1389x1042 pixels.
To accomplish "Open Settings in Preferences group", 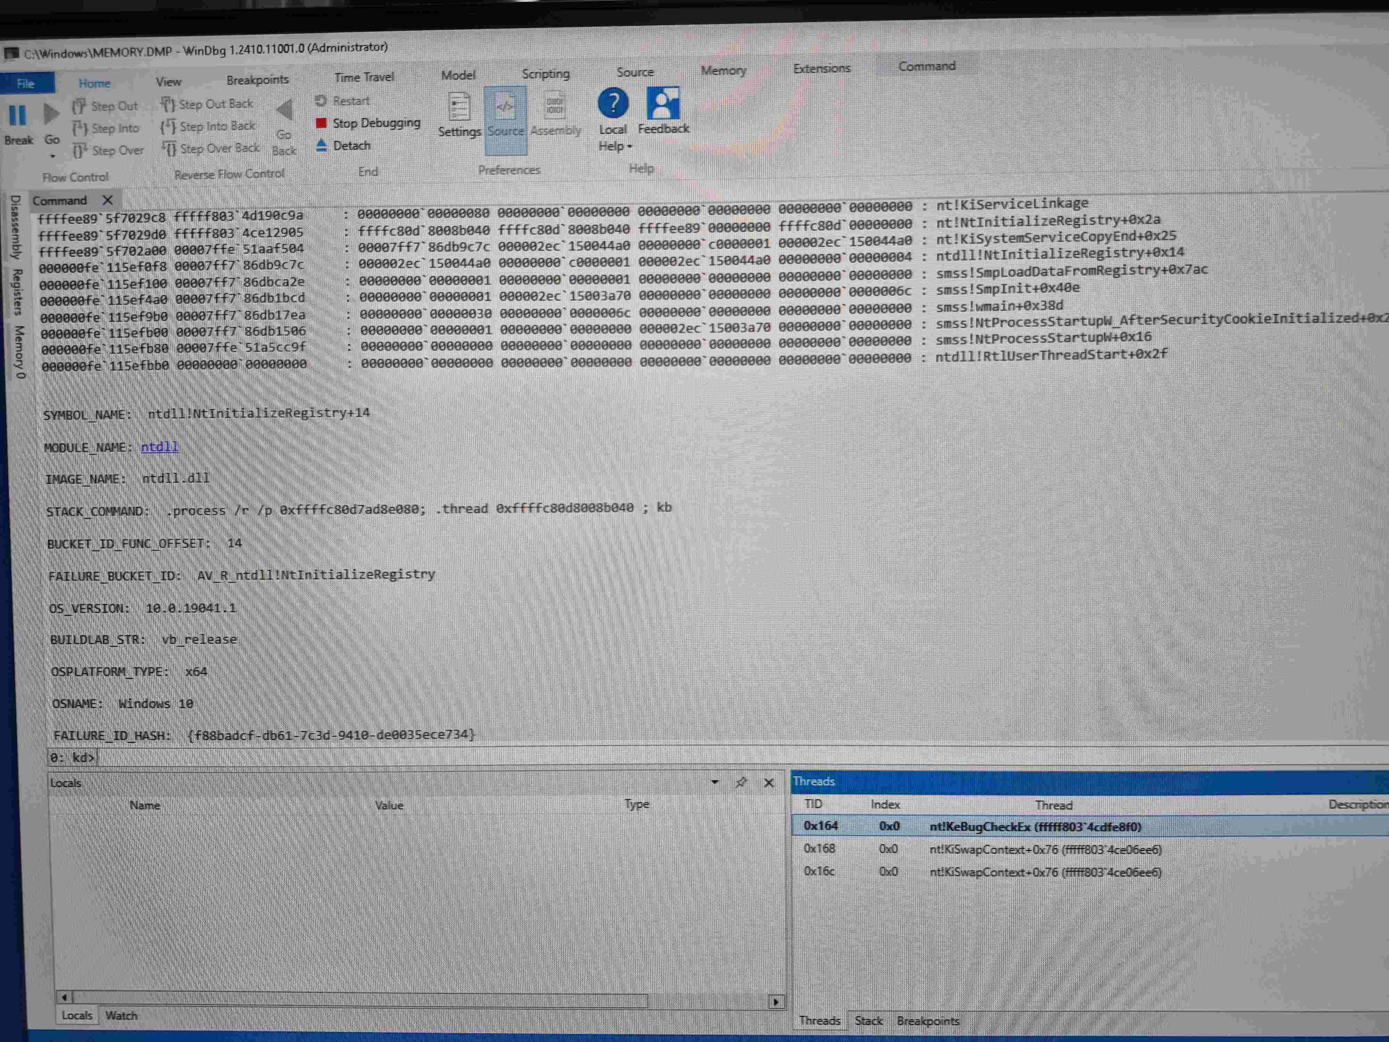I will click(459, 115).
